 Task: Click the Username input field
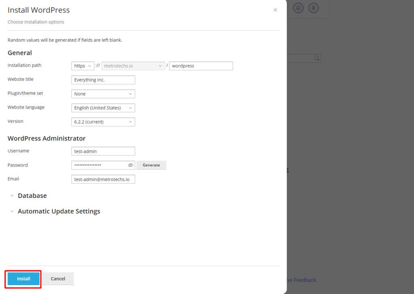[103, 151]
